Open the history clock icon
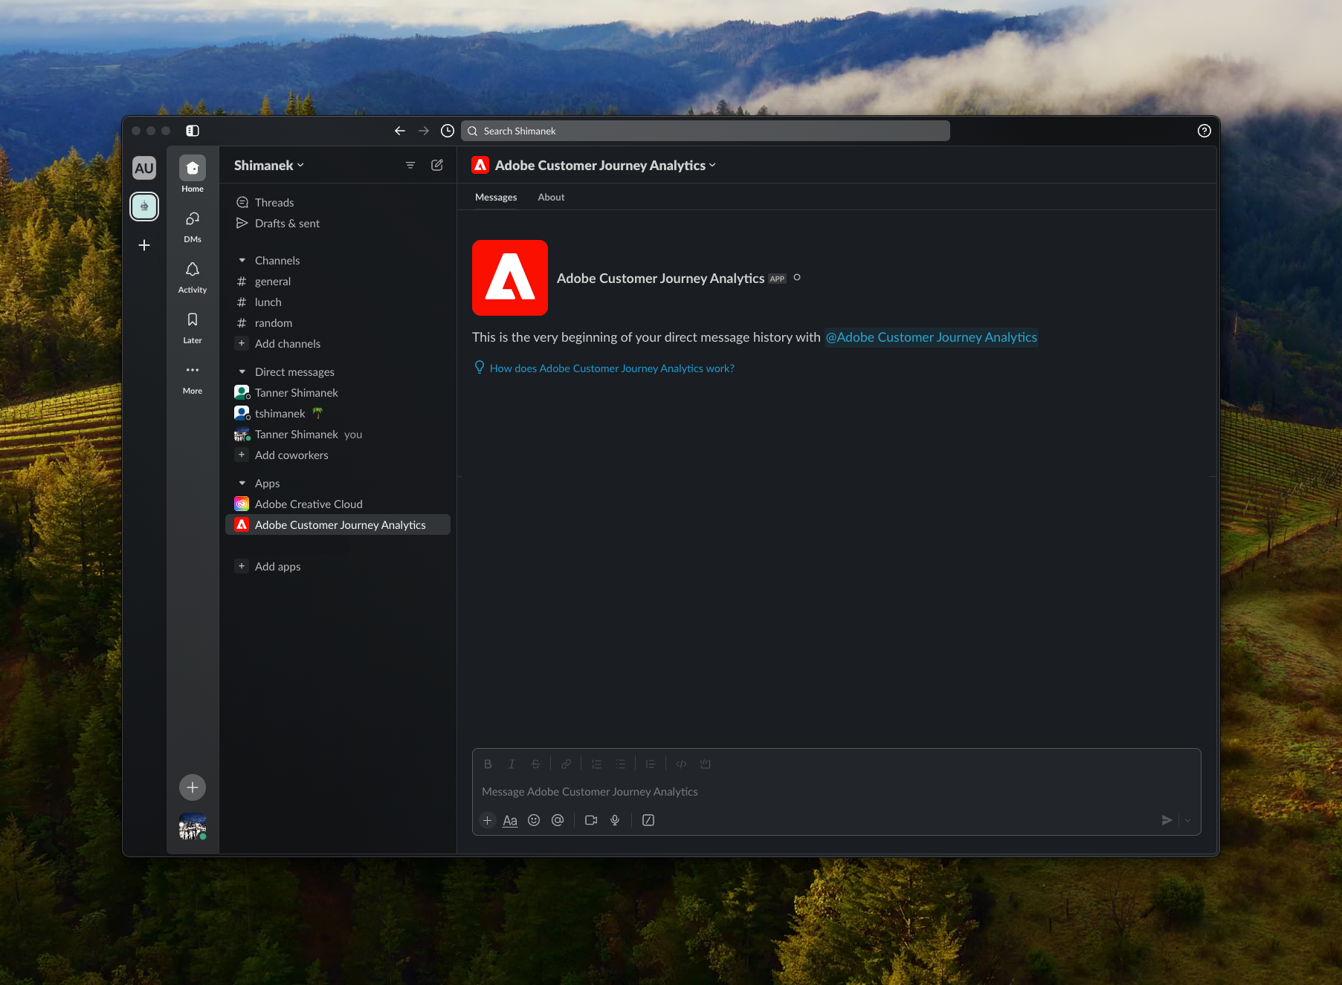 click(x=448, y=131)
